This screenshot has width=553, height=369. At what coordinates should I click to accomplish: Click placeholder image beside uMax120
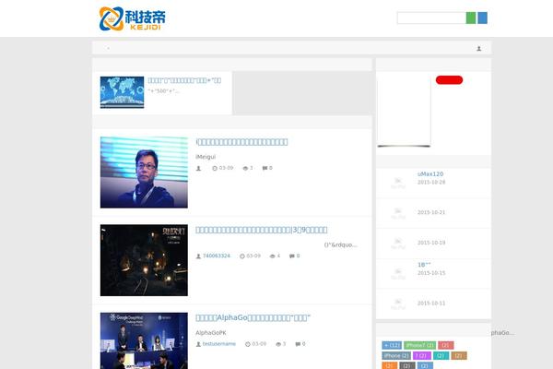[398, 183]
